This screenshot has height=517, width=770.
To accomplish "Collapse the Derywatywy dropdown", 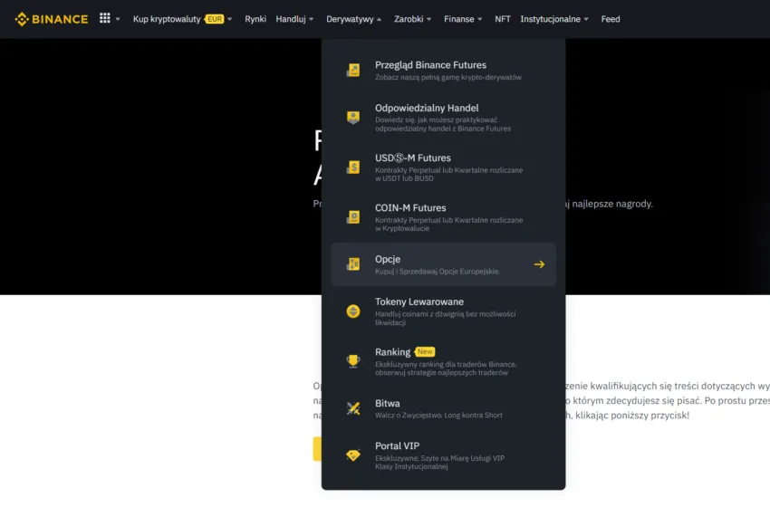I will [x=353, y=19].
